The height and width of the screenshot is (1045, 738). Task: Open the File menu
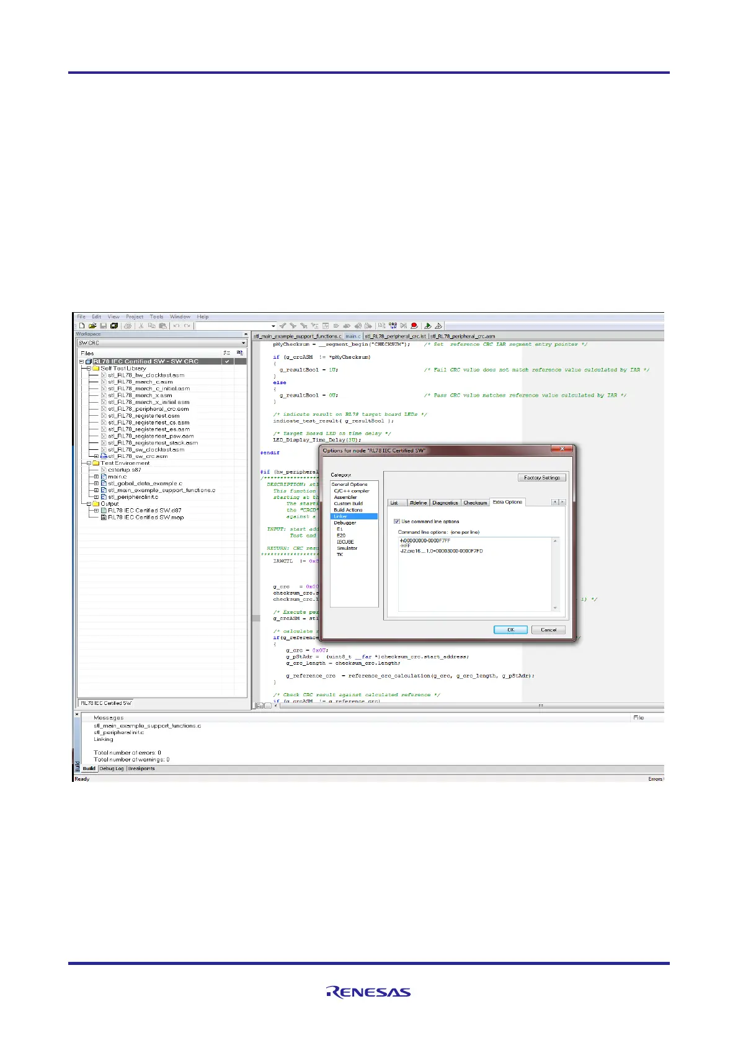pyautogui.click(x=81, y=316)
